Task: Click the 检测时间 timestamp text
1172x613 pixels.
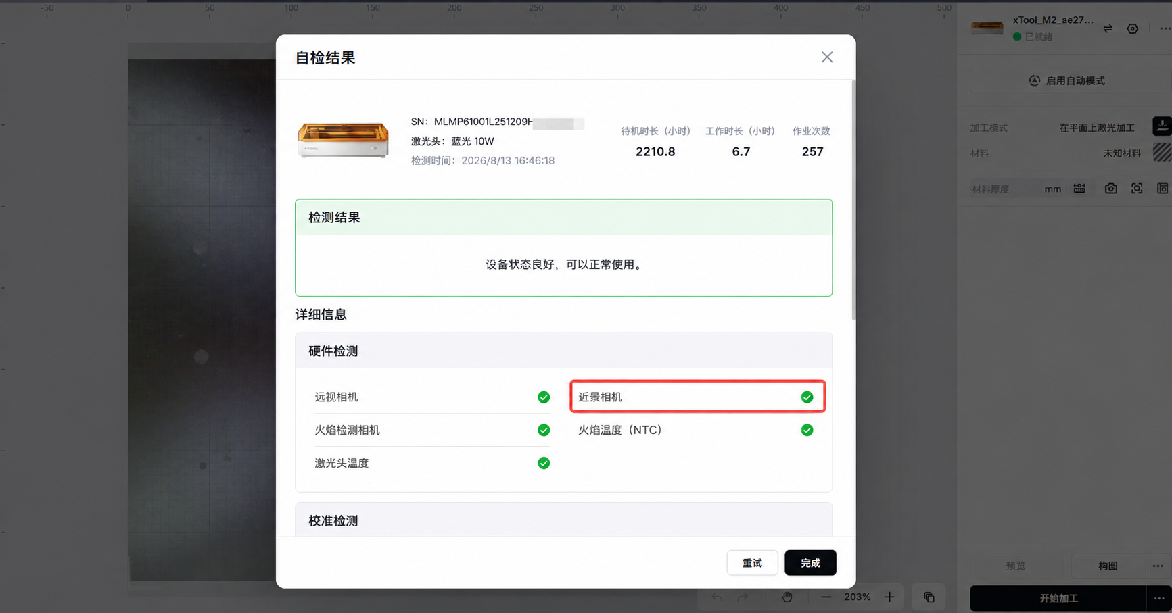Action: point(483,161)
